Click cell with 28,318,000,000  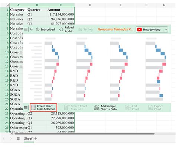click(x=61, y=113)
